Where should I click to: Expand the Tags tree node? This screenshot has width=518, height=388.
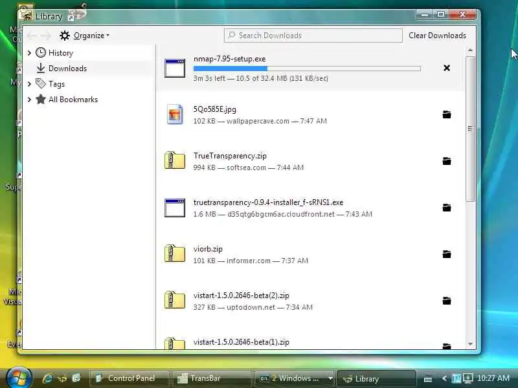[x=29, y=84]
